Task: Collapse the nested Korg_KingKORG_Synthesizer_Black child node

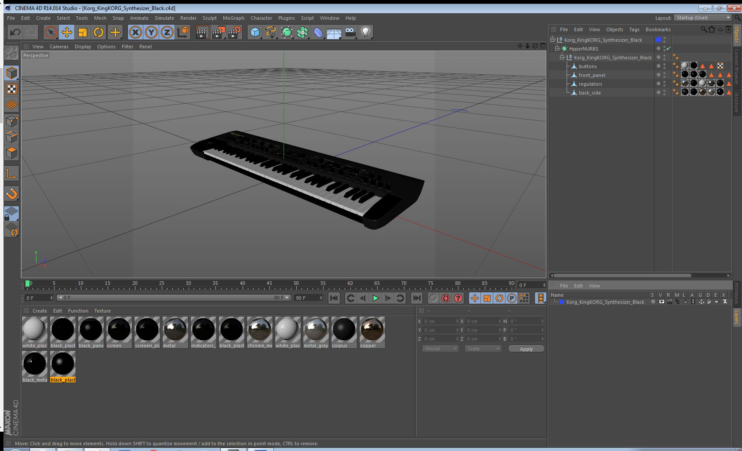Action: (562, 57)
